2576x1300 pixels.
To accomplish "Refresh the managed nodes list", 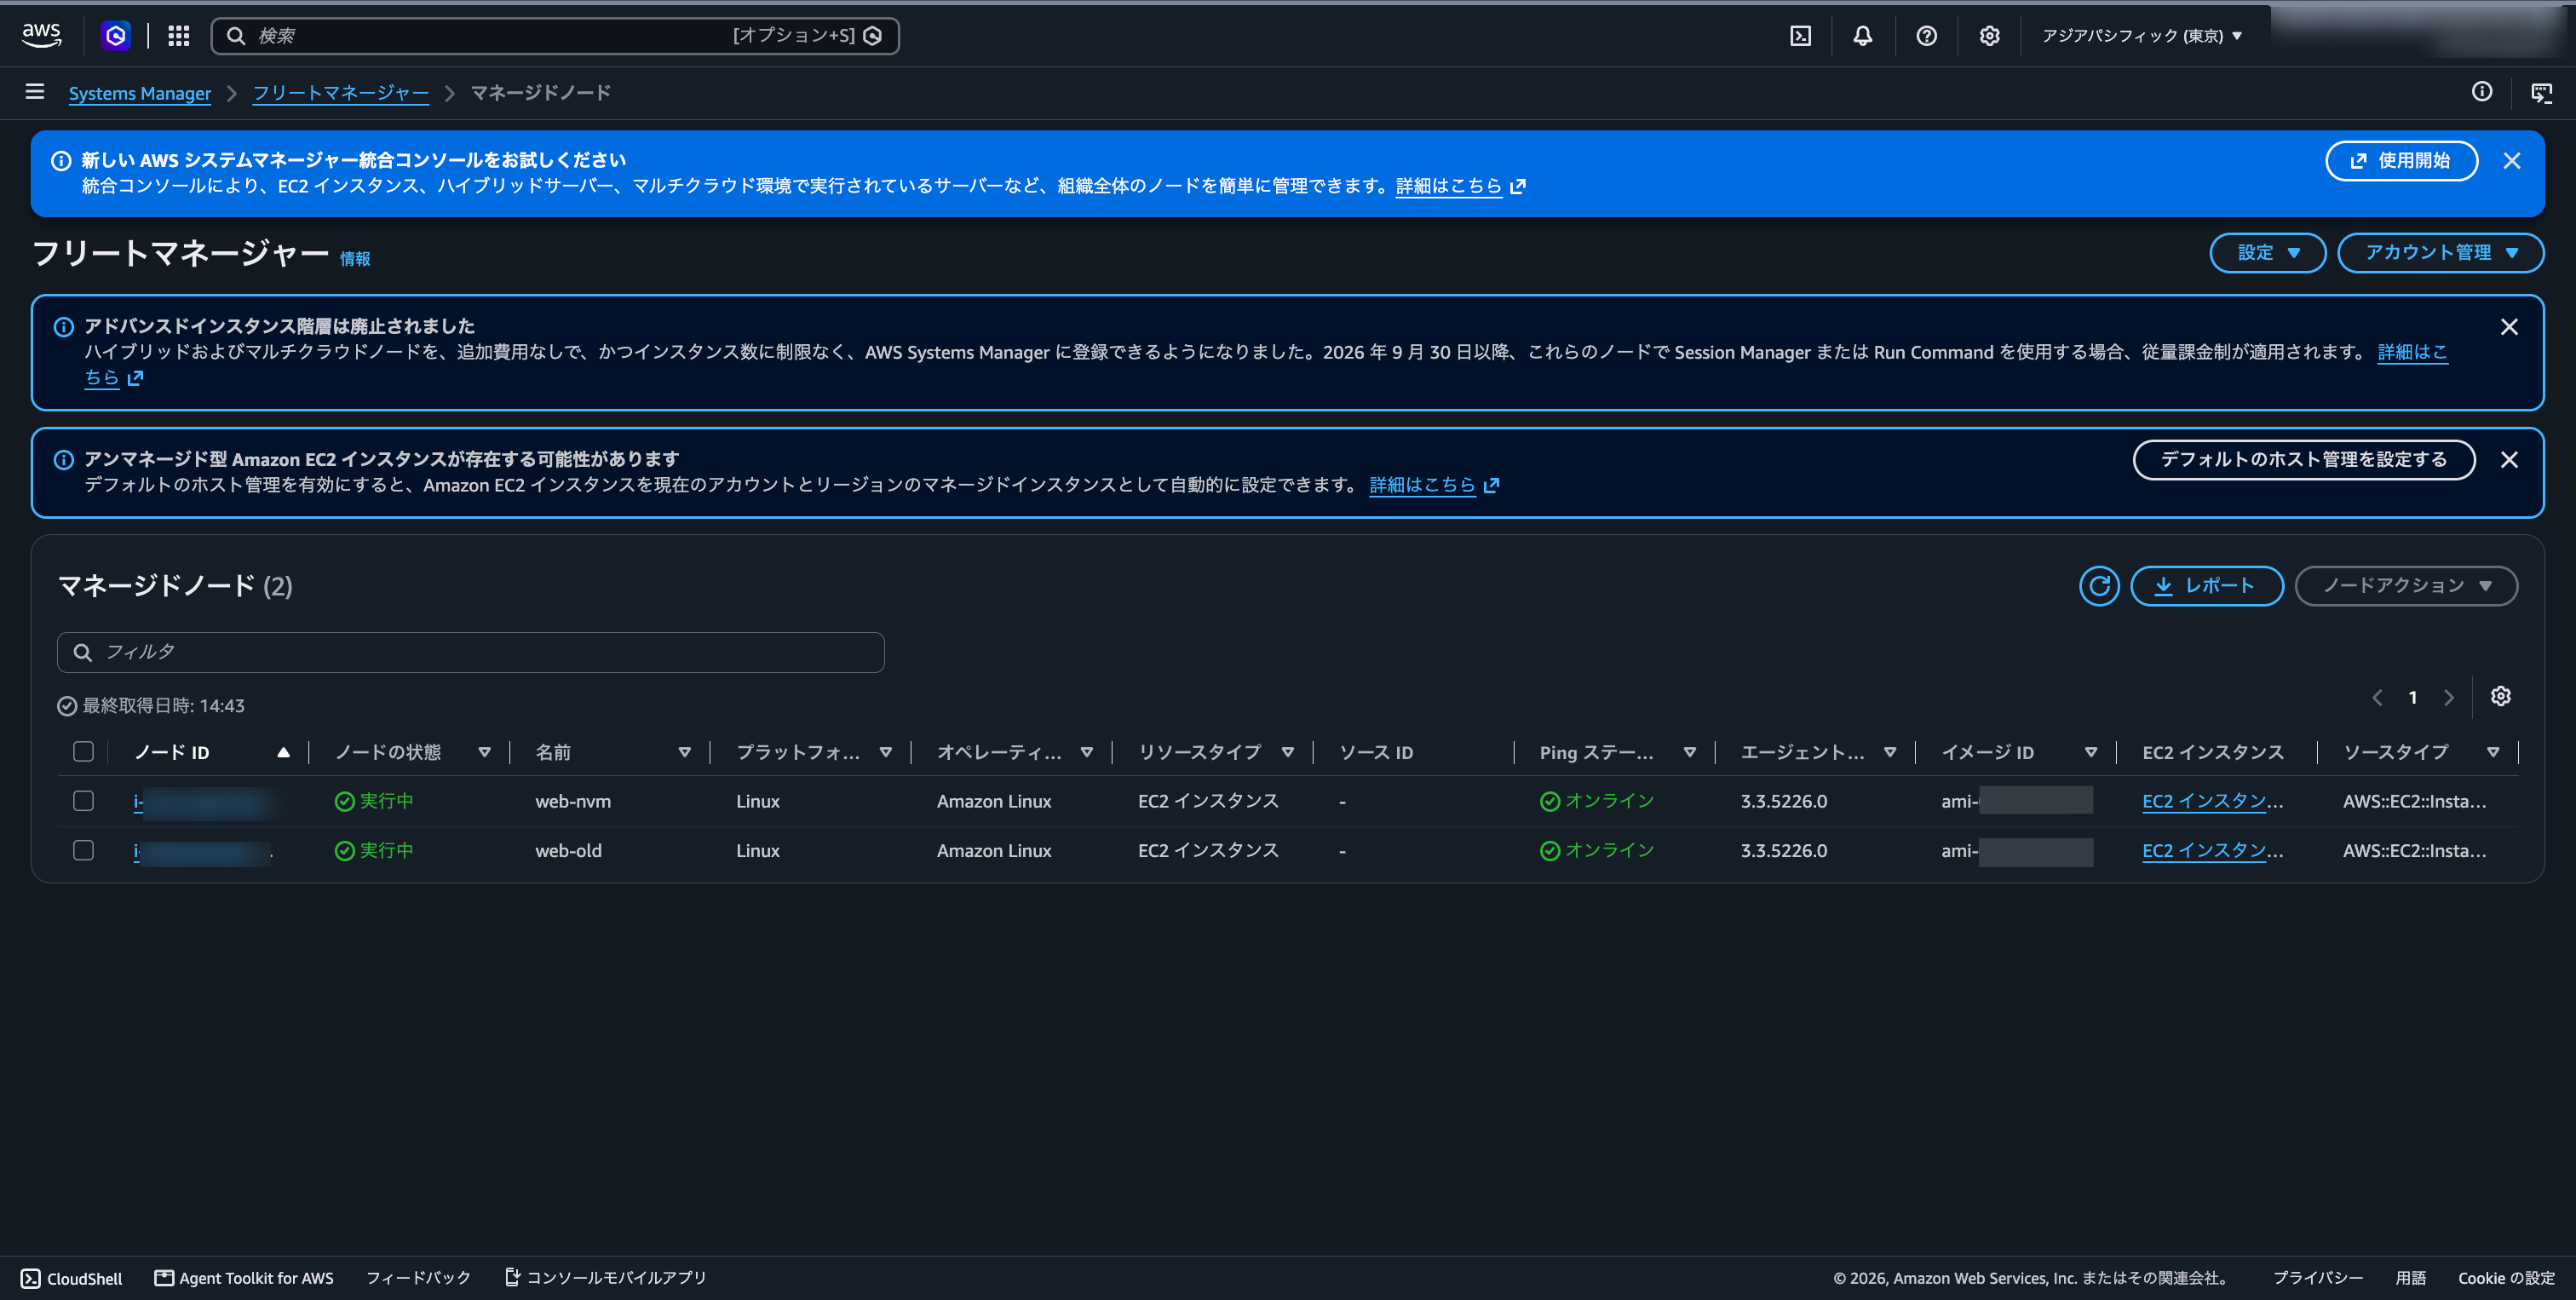I will pyautogui.click(x=2099, y=586).
